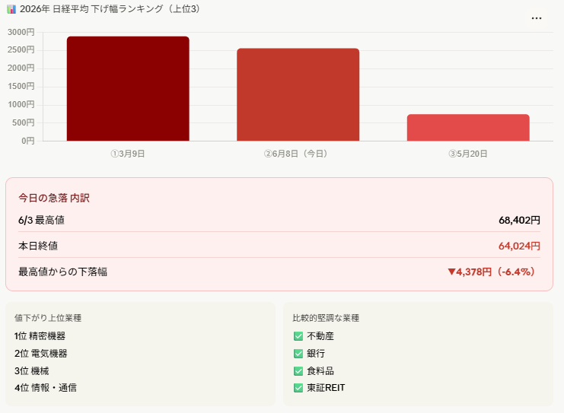This screenshot has width=564, height=413.
Task: Click the 3位 機械 entry
Action: (x=32, y=370)
